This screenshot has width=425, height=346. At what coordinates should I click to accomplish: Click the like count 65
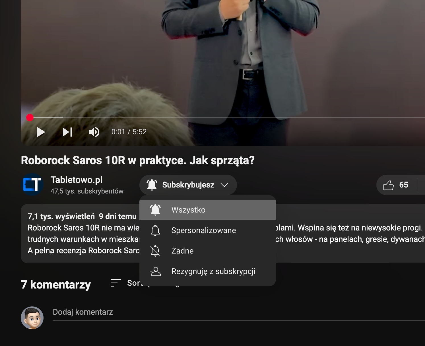404,185
